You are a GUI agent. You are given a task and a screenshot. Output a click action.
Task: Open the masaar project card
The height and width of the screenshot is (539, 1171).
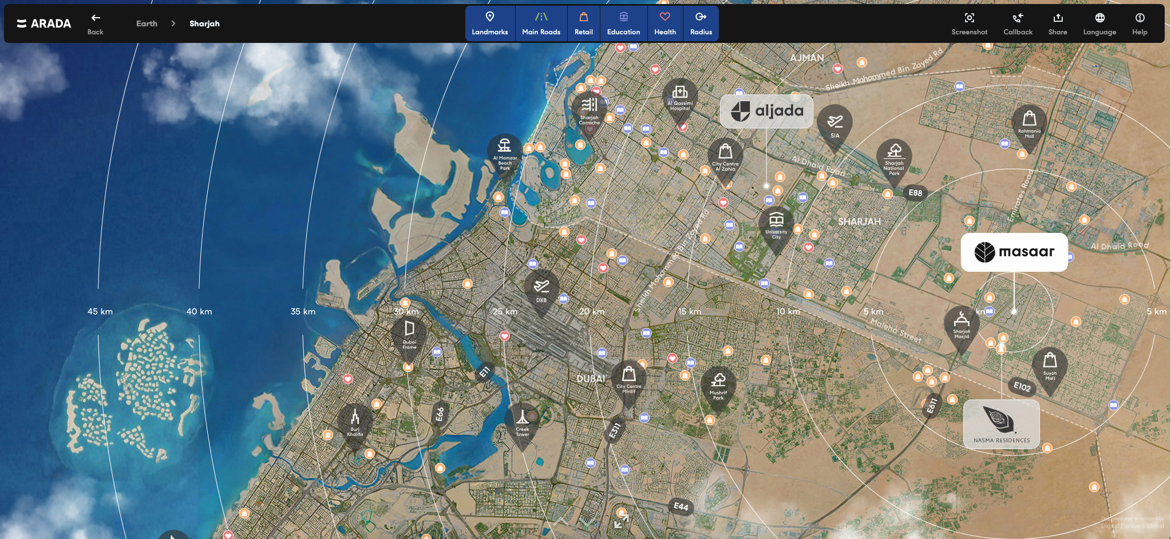1014,252
